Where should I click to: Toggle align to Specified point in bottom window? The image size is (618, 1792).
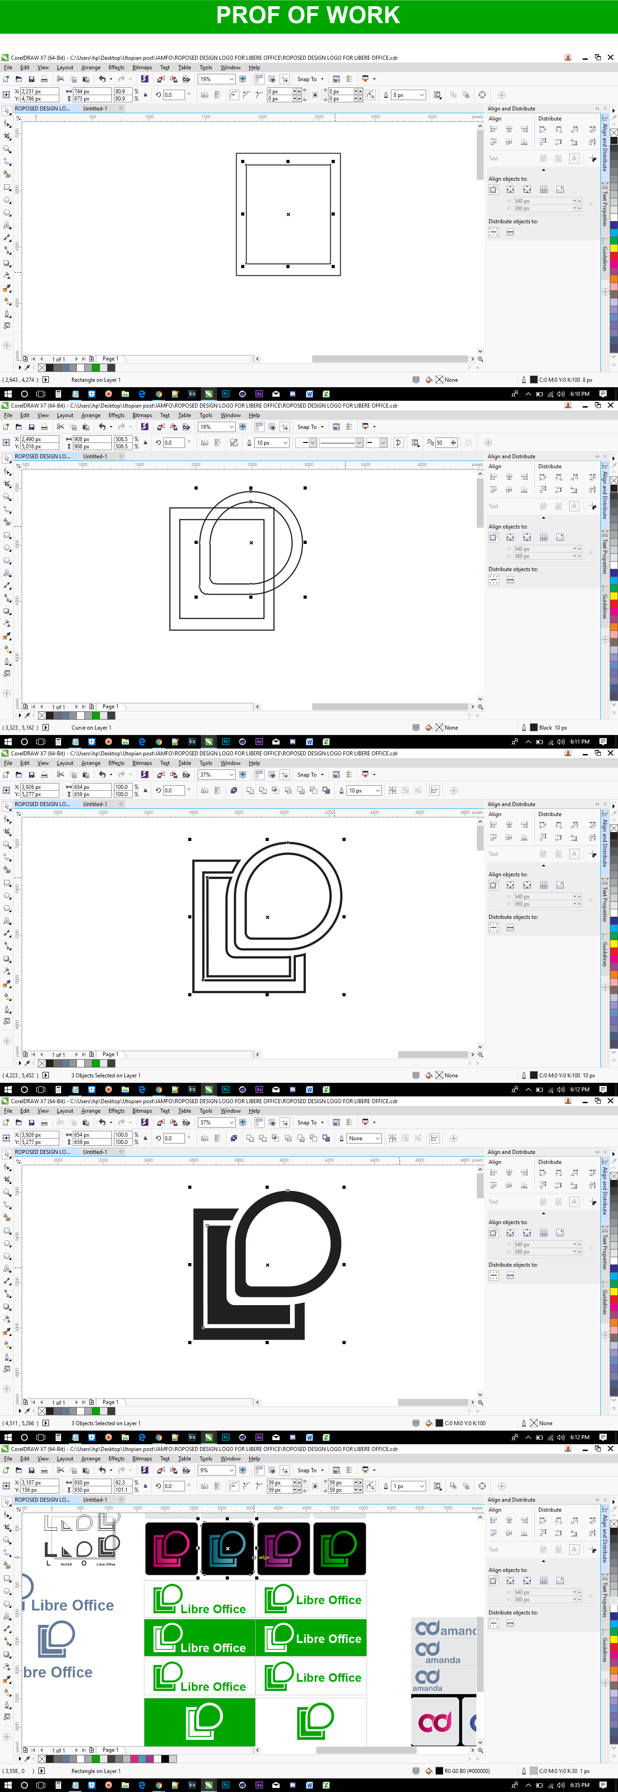(x=560, y=1581)
